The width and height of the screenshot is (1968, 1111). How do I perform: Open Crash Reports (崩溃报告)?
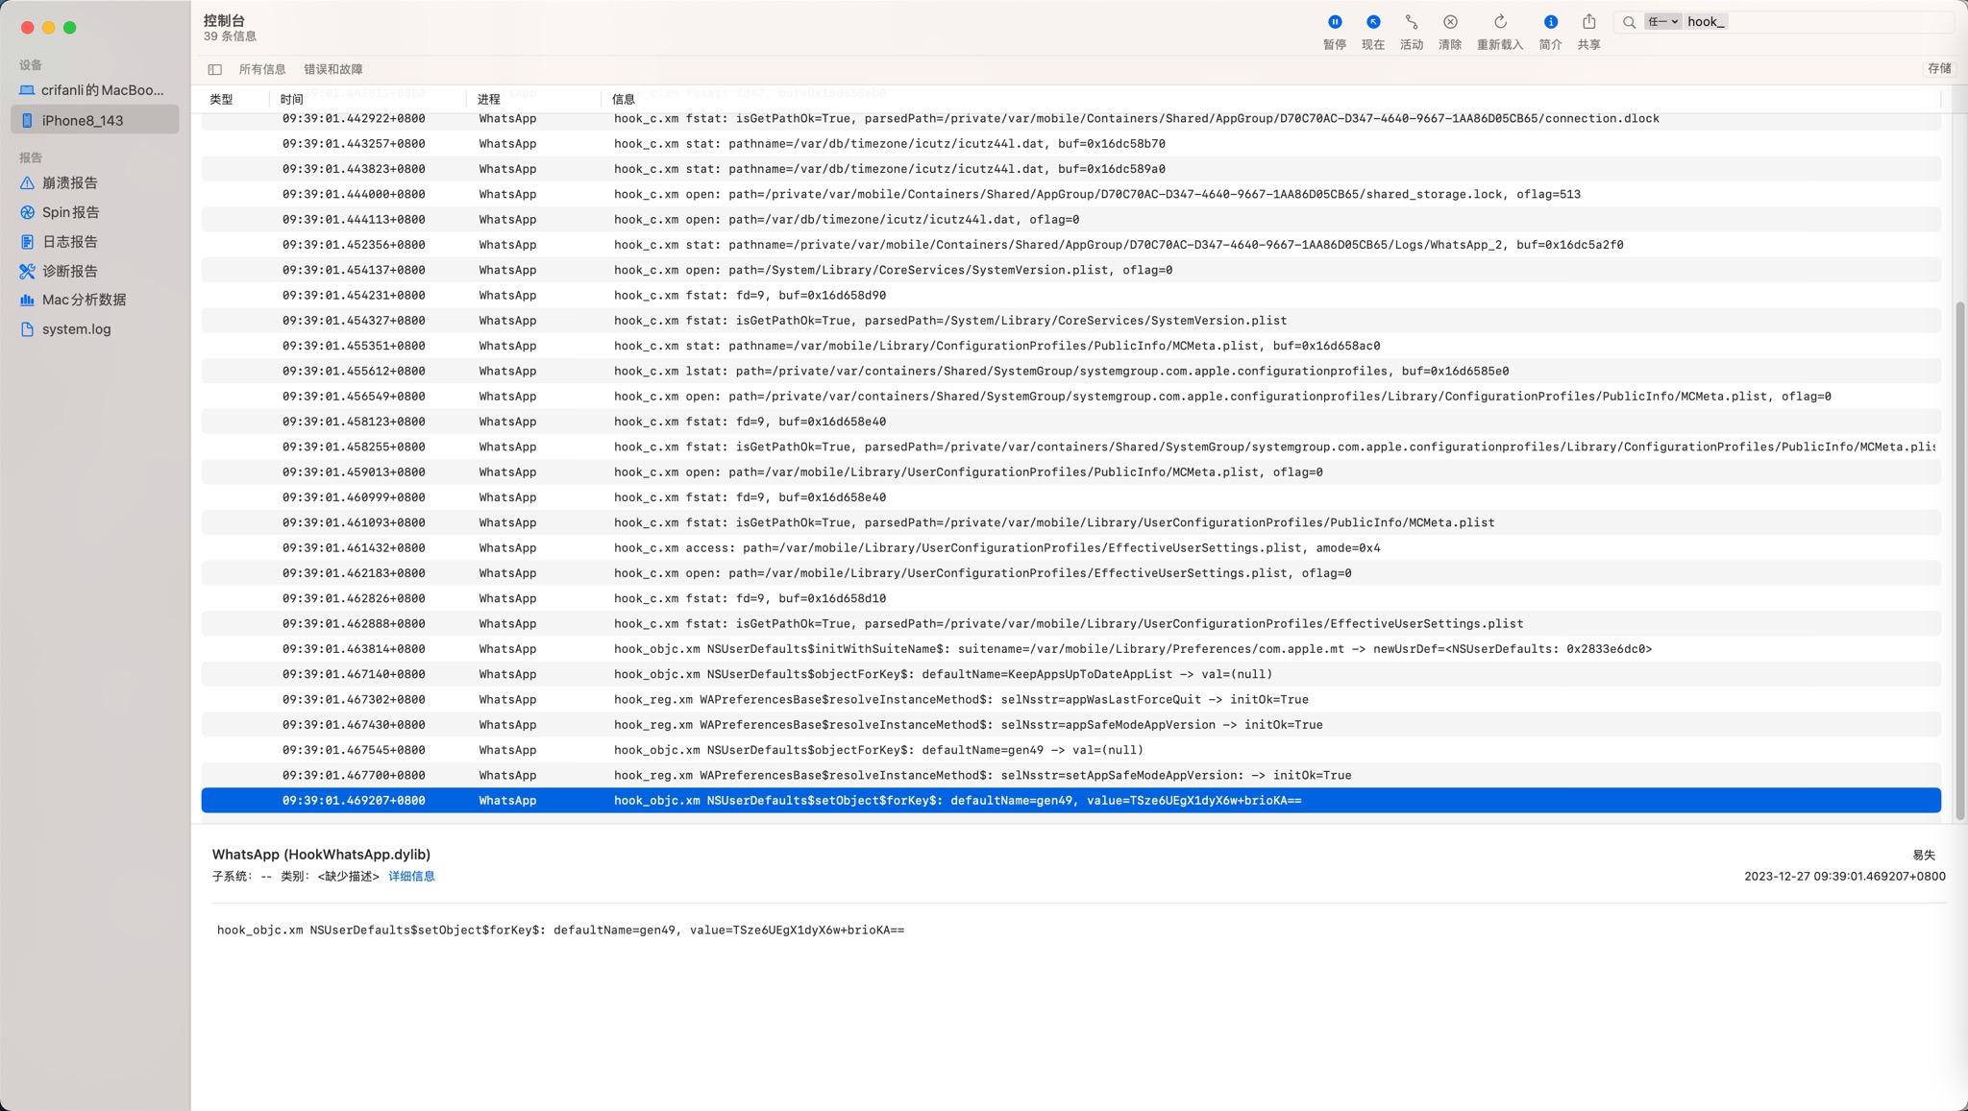(x=94, y=182)
